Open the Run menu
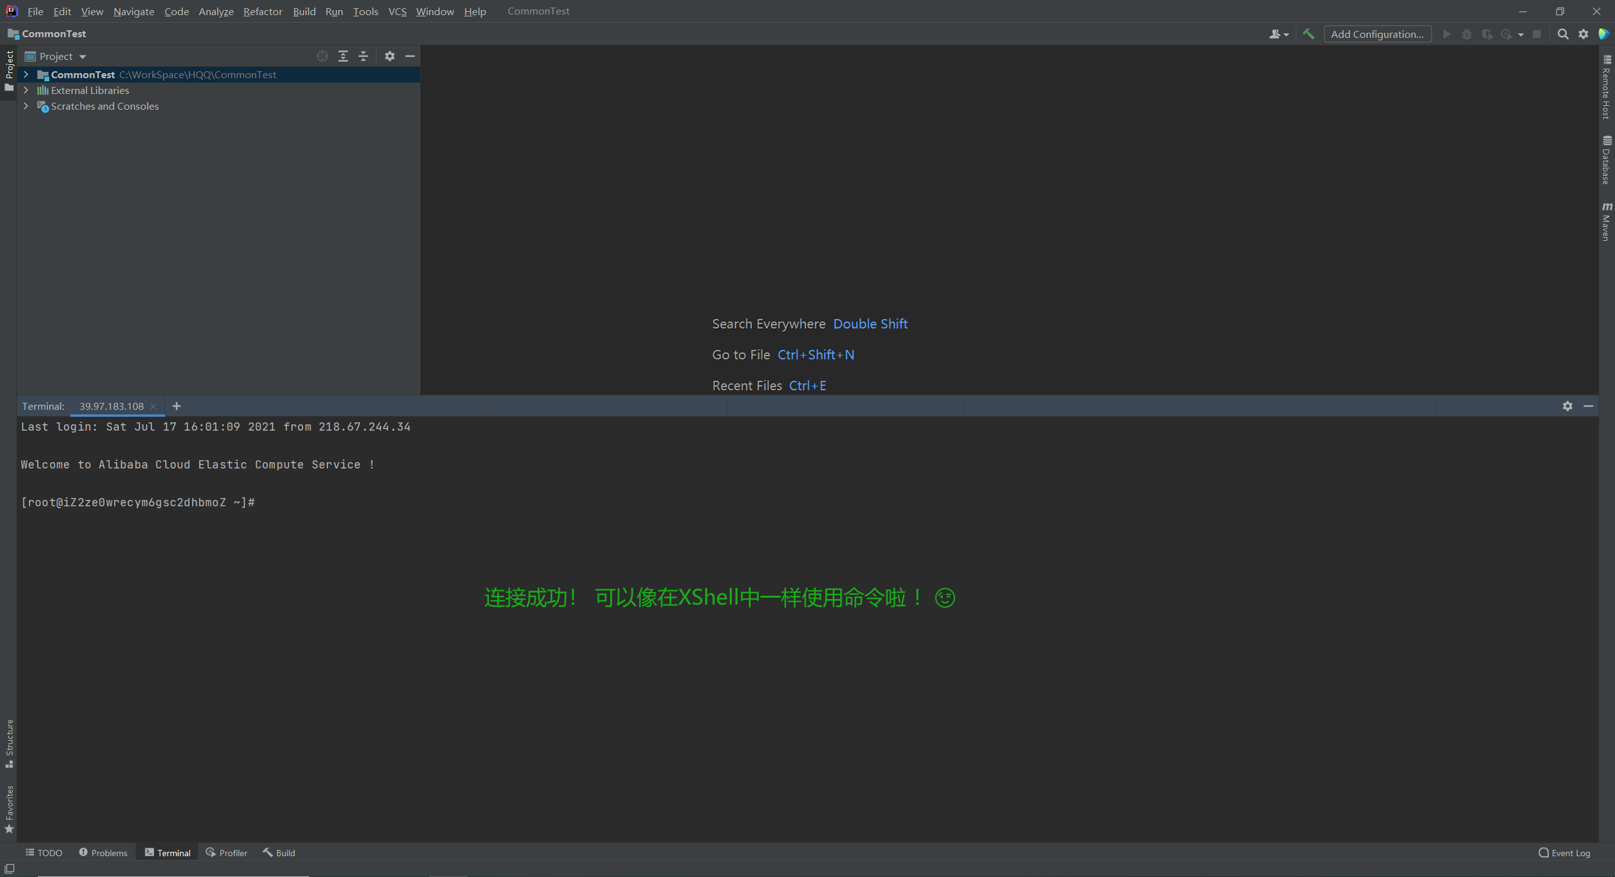Image resolution: width=1615 pixels, height=877 pixels. tap(334, 11)
